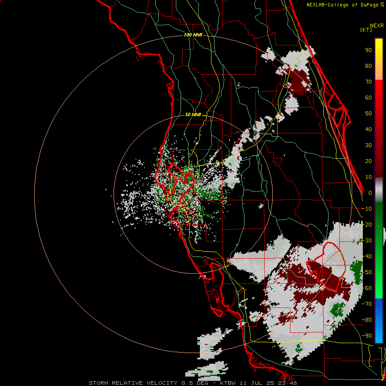Viewport: 386px width, 386px height.
Task: Pick the blue bottom segment of the velocity scale
Action: click(379, 321)
